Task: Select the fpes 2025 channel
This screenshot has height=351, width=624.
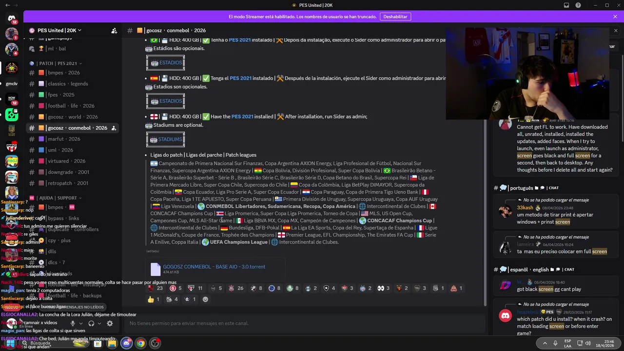Action: [72, 95]
